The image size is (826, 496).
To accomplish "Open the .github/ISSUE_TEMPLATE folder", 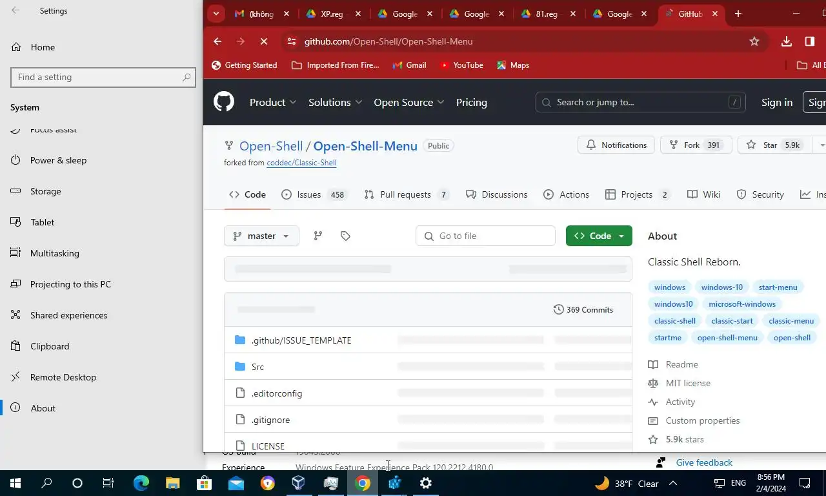I will pyautogui.click(x=301, y=340).
